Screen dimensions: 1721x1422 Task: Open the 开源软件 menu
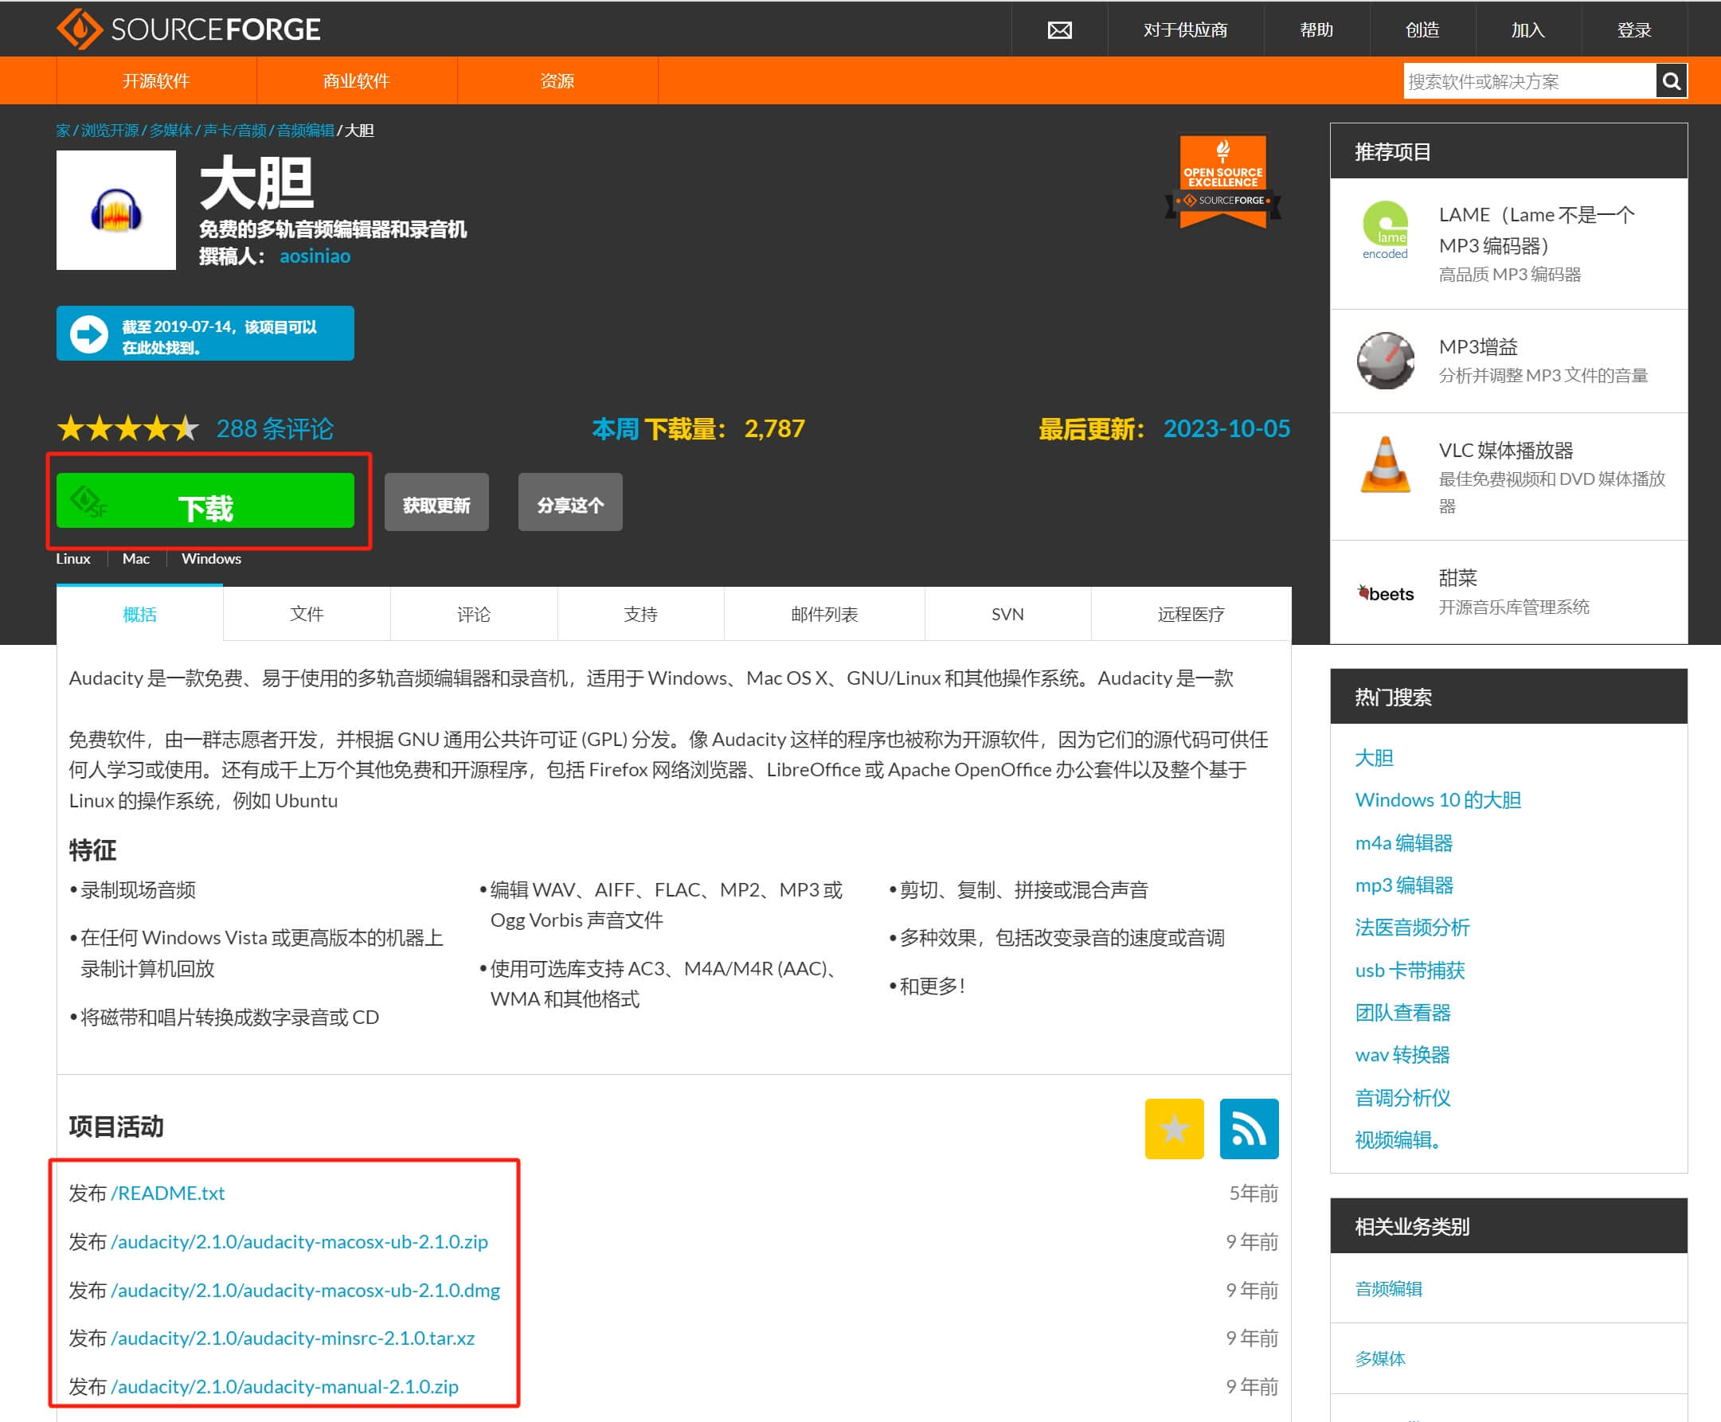tap(155, 80)
